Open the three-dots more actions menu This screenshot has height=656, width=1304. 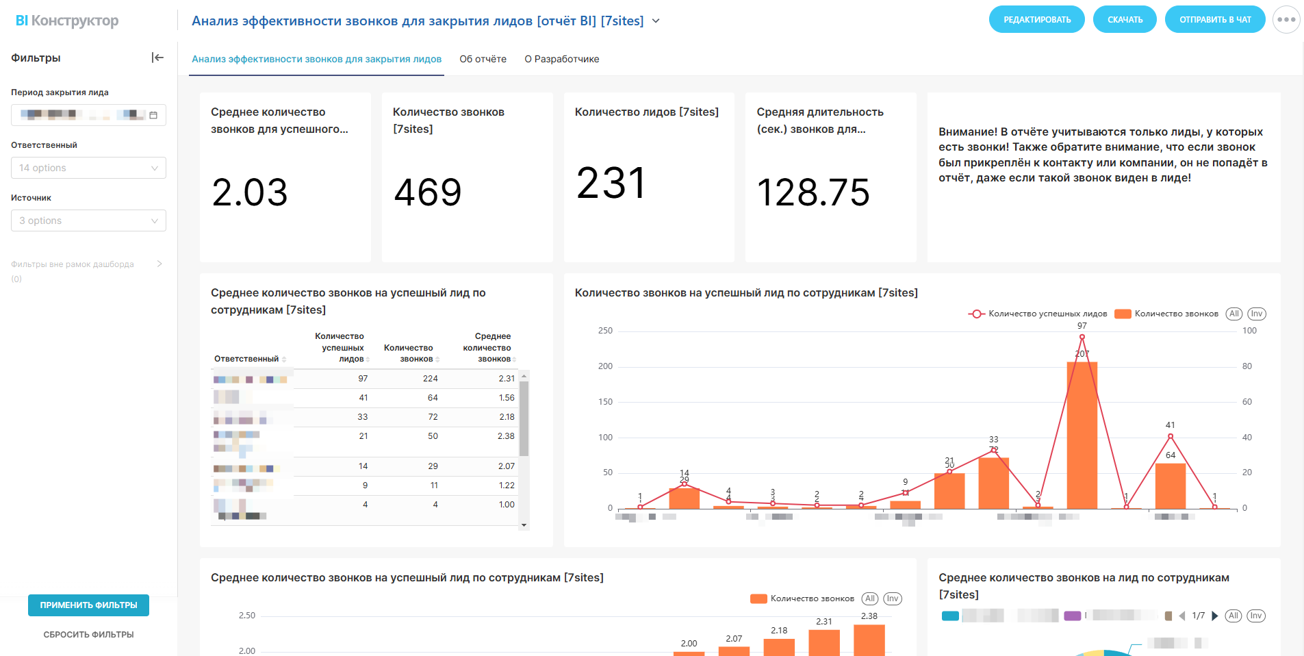pos(1286,19)
